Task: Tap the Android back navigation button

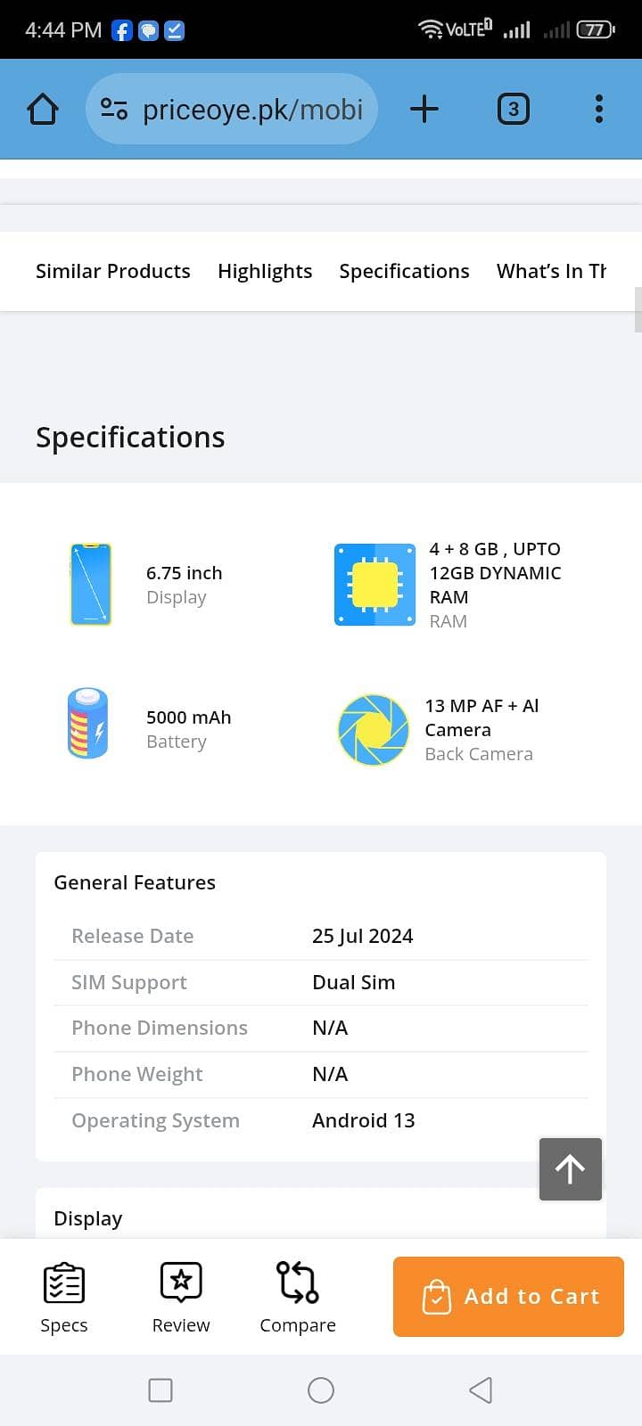Action: 481,1390
